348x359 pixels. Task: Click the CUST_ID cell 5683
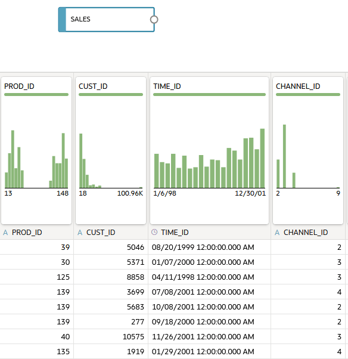point(111,307)
